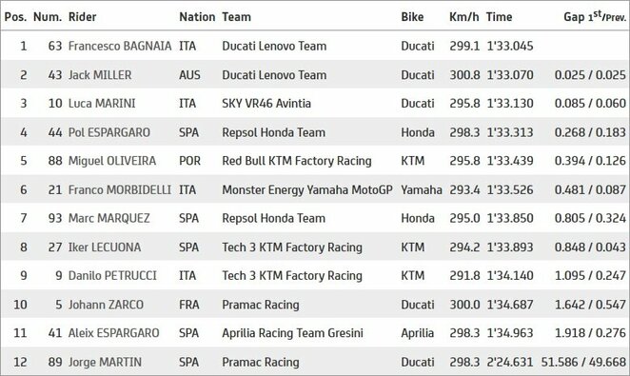Click the Team column header

[236, 17]
